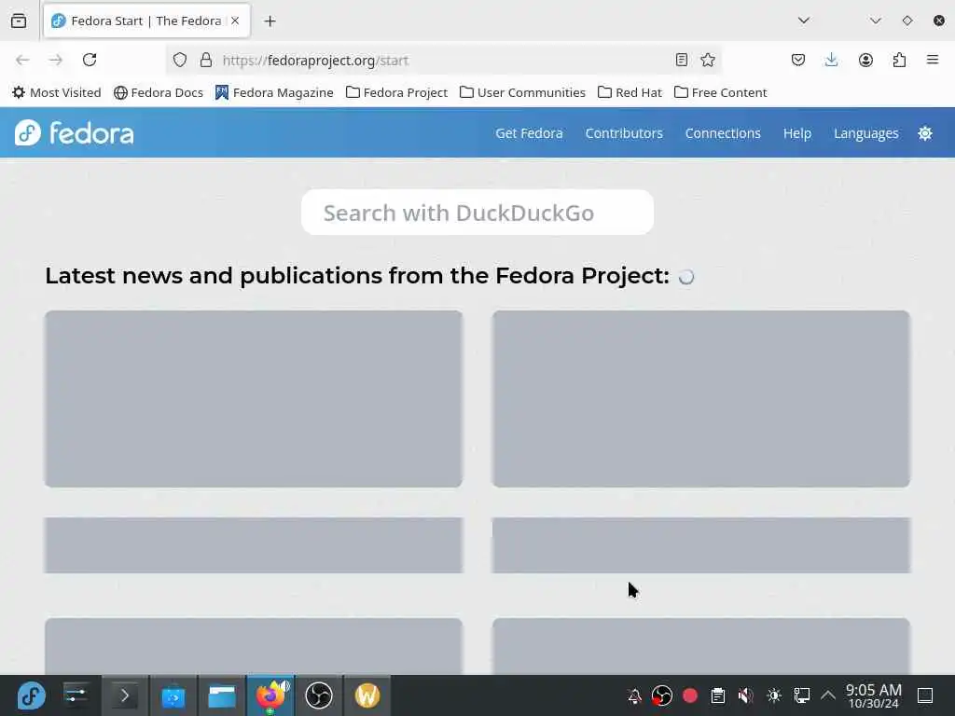The image size is (955, 716).
Task: Open the Discover software center taskbar icon
Action: tap(173, 695)
